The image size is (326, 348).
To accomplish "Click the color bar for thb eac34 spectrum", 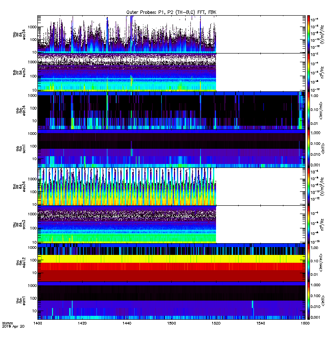I will [x=309, y=34].
